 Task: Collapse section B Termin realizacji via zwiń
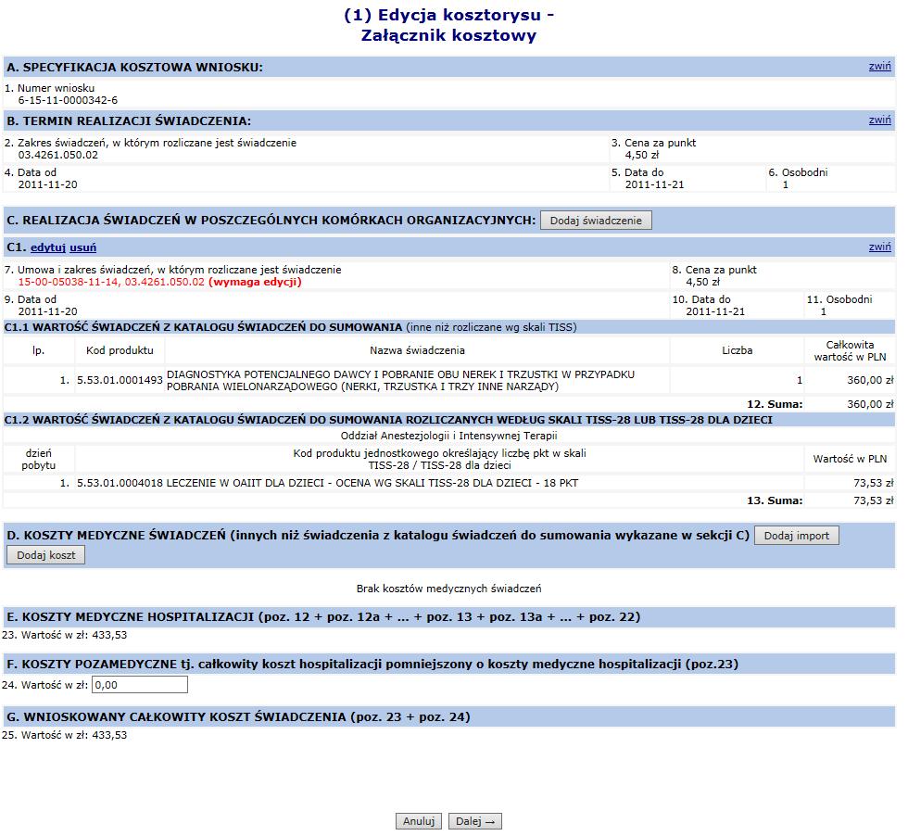click(x=879, y=120)
